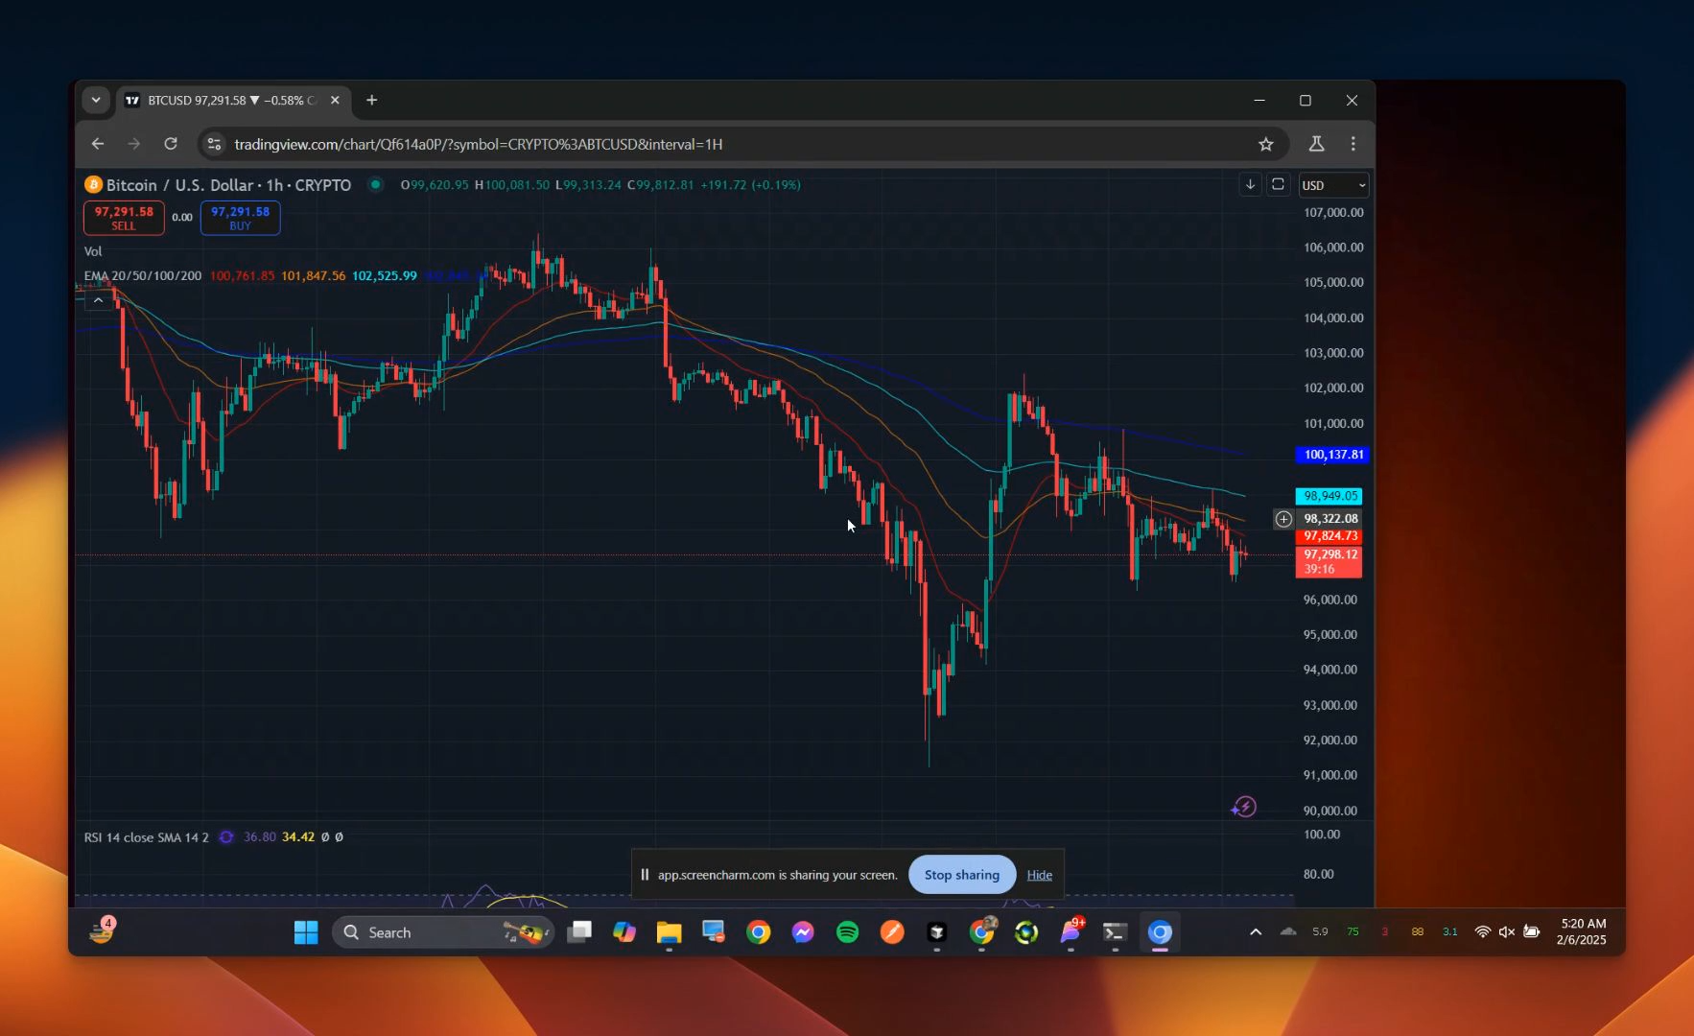Click the blue 100,137.81 EMA price label
The height and width of the screenshot is (1036, 1694).
pyautogui.click(x=1332, y=455)
